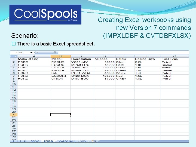The width and height of the screenshot is (196, 147).
Task: Open the Name Box dropdown arrow
Action: click(31, 53)
